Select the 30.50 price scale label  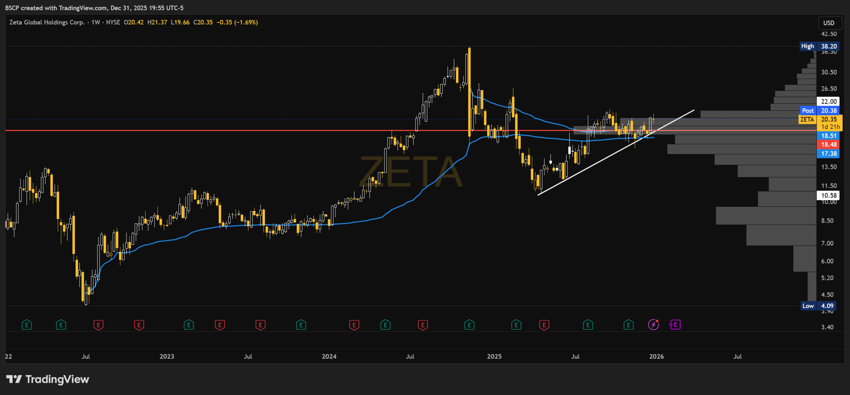[x=829, y=72]
